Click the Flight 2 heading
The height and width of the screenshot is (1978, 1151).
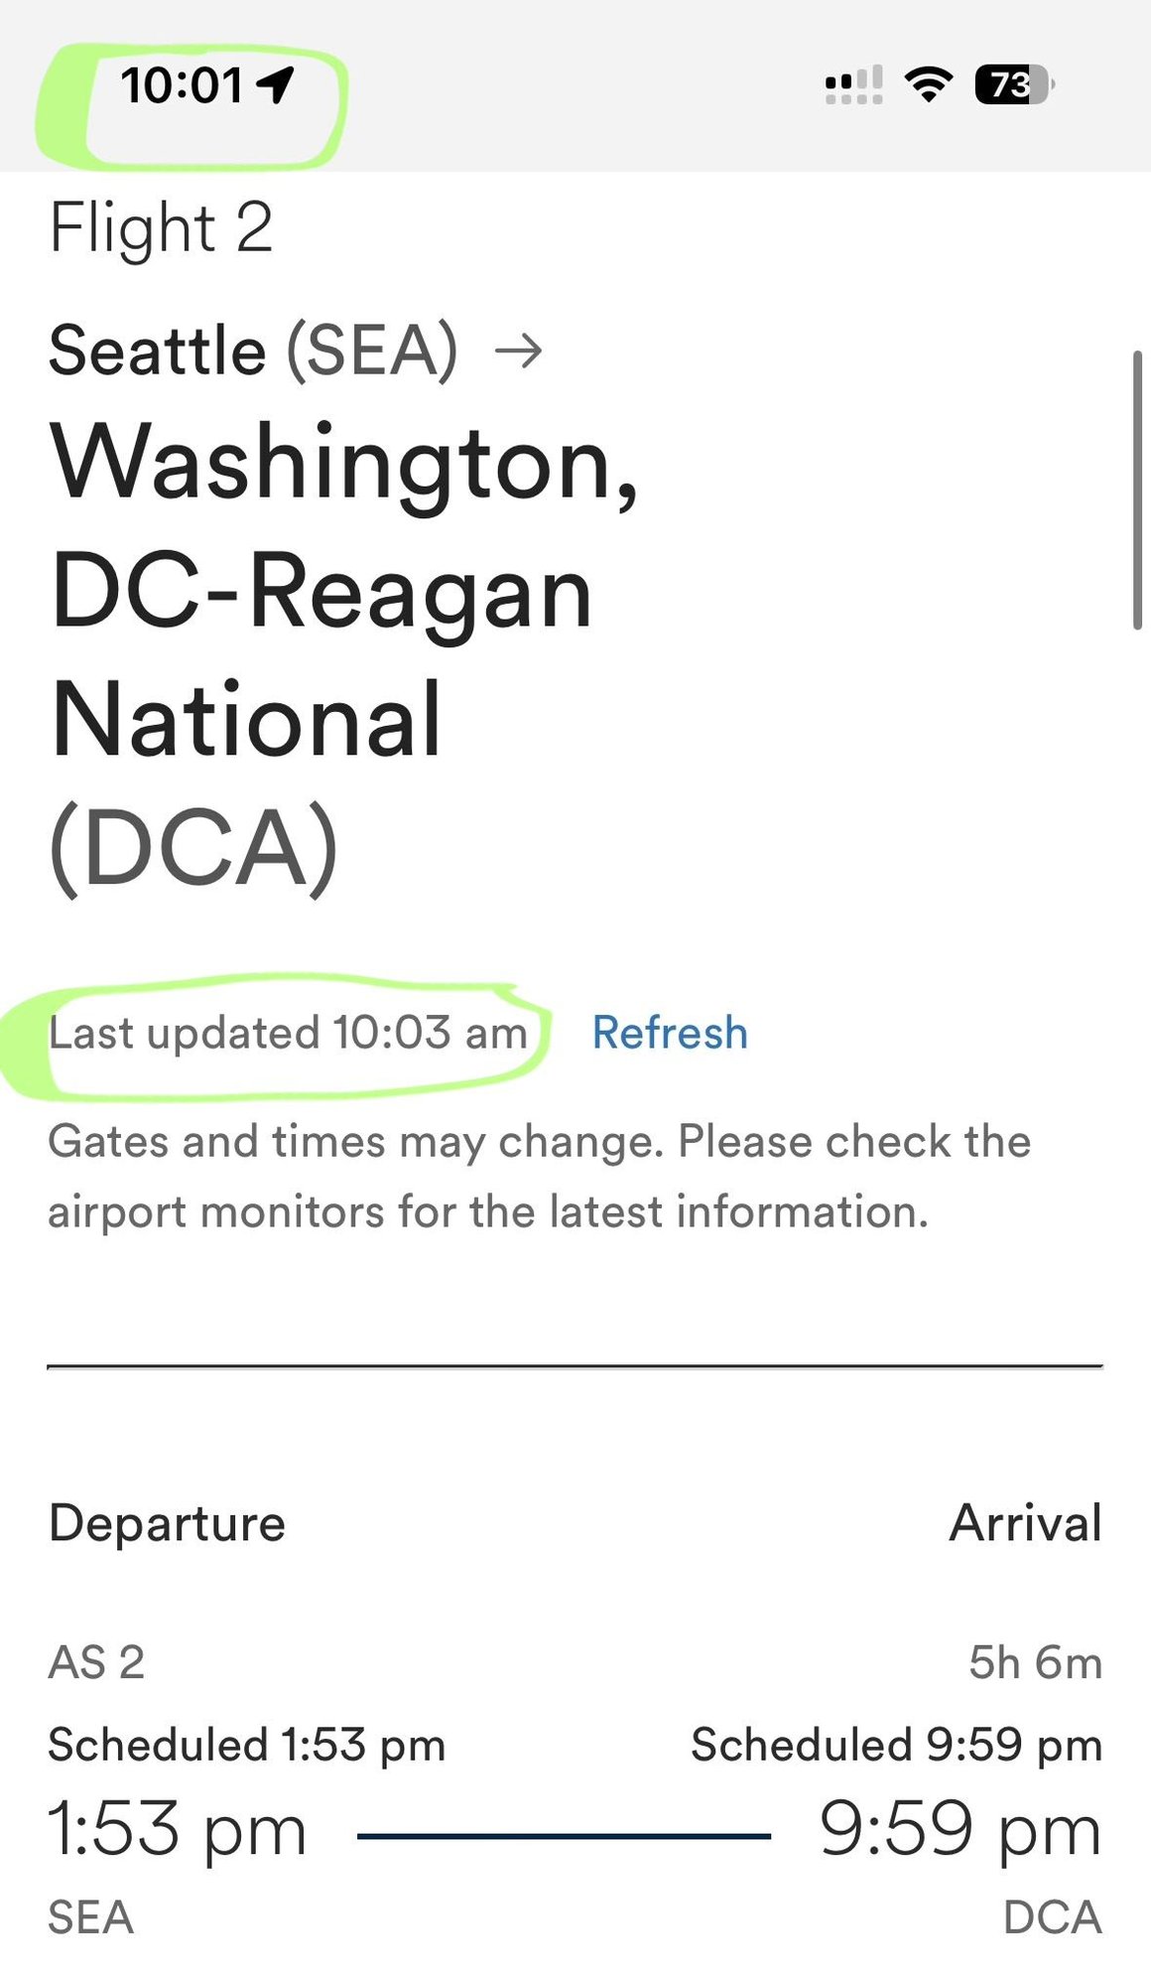pyautogui.click(x=161, y=228)
